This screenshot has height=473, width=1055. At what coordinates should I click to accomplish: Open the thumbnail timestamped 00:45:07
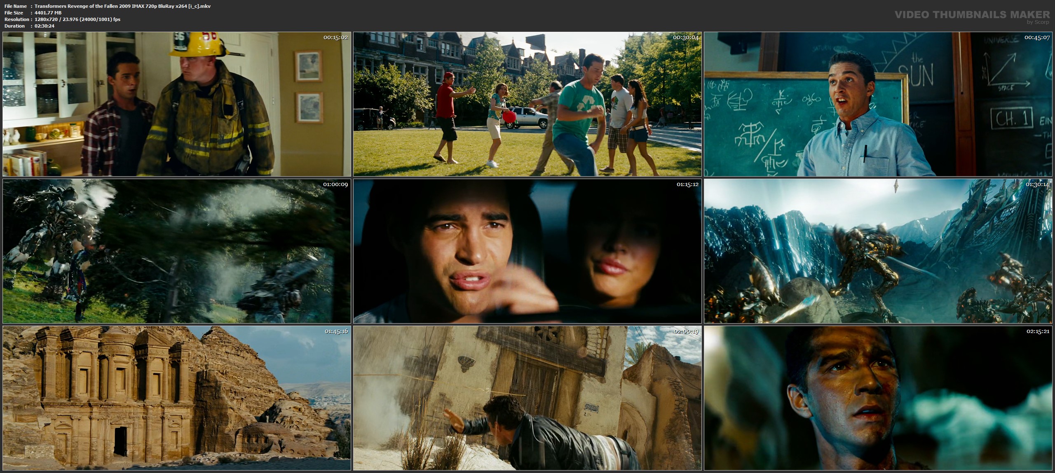click(x=878, y=104)
